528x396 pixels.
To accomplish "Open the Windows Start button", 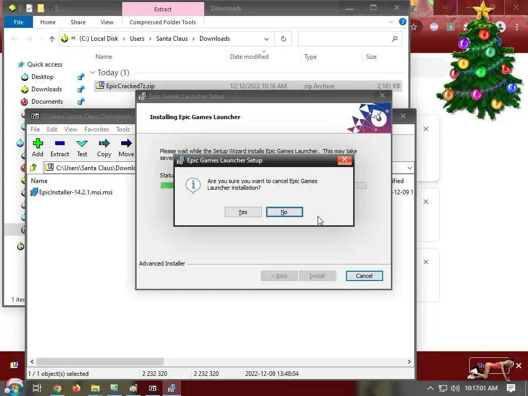I will (x=13, y=388).
